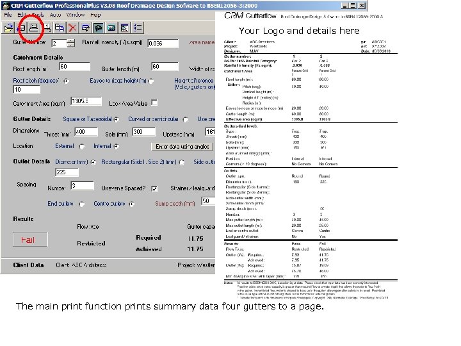
Task: Decrease Gutter Number with down arrow
Action: tap(71, 45)
